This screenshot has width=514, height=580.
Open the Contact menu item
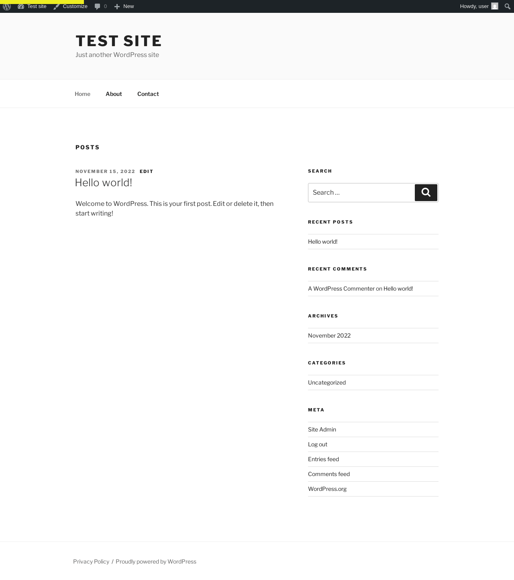(x=148, y=94)
